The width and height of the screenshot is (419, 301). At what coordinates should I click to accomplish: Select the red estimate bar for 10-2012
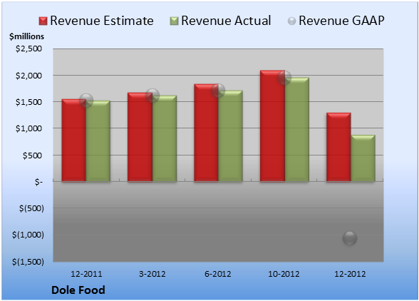tap(272, 126)
